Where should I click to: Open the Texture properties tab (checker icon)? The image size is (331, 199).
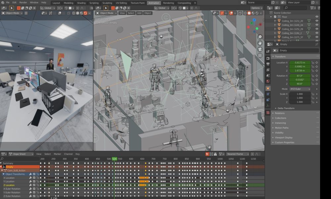pyautogui.click(x=268, y=113)
